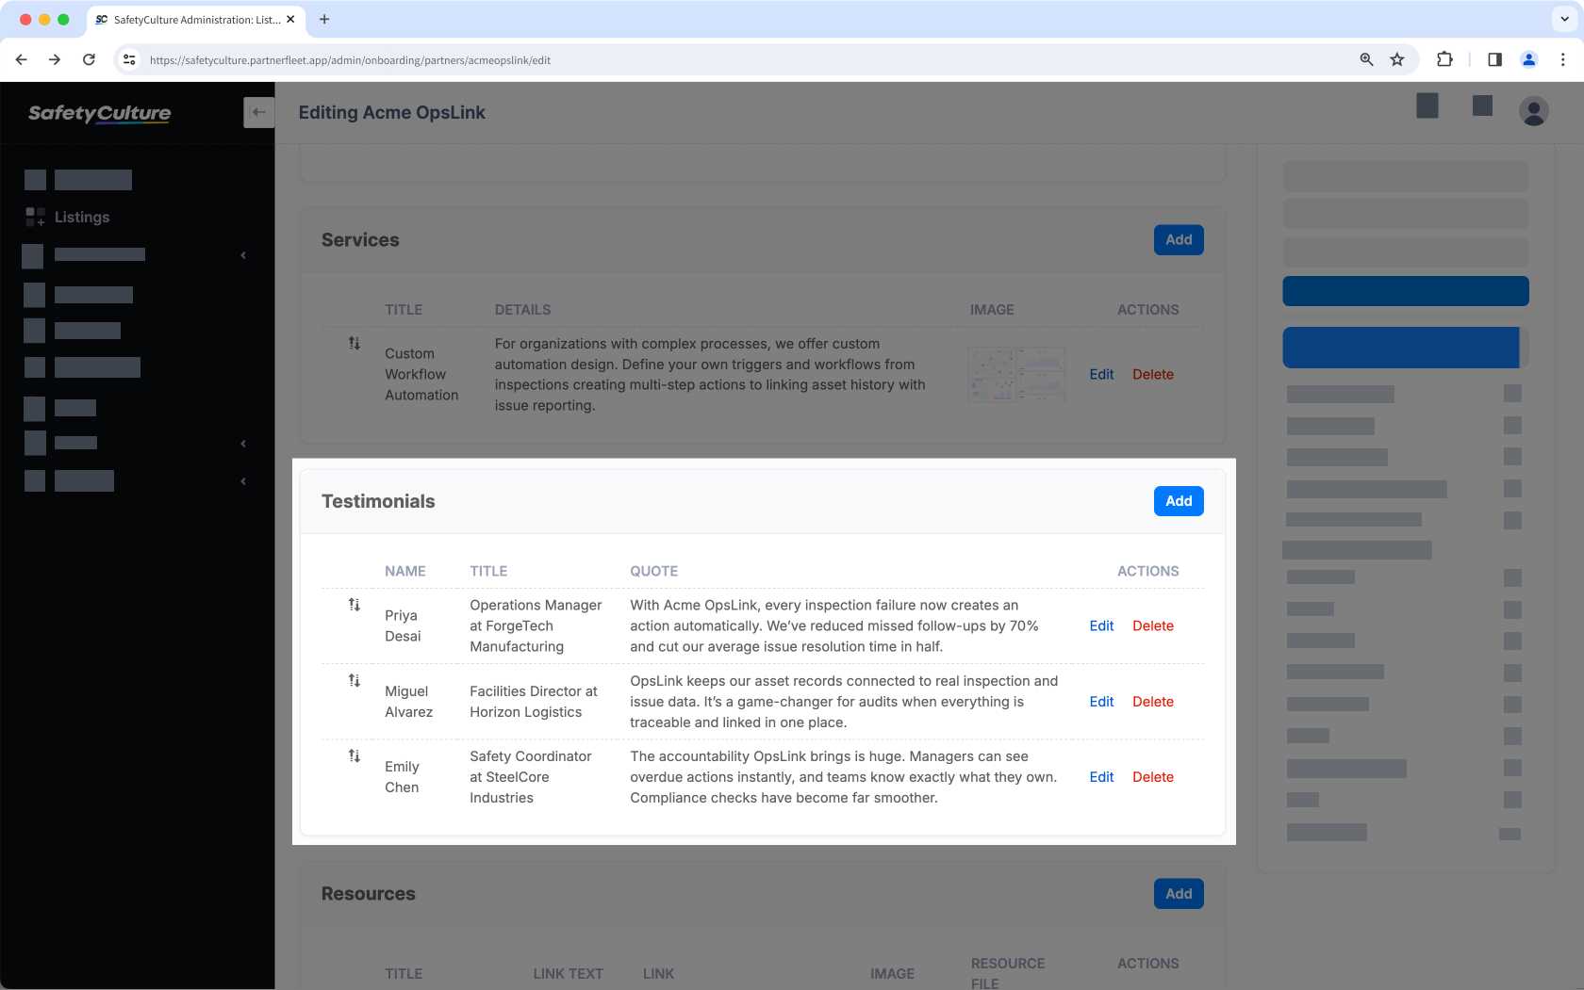The image size is (1584, 990).
Task: Click the reorder handle for Priya Desai
Action: click(355, 605)
